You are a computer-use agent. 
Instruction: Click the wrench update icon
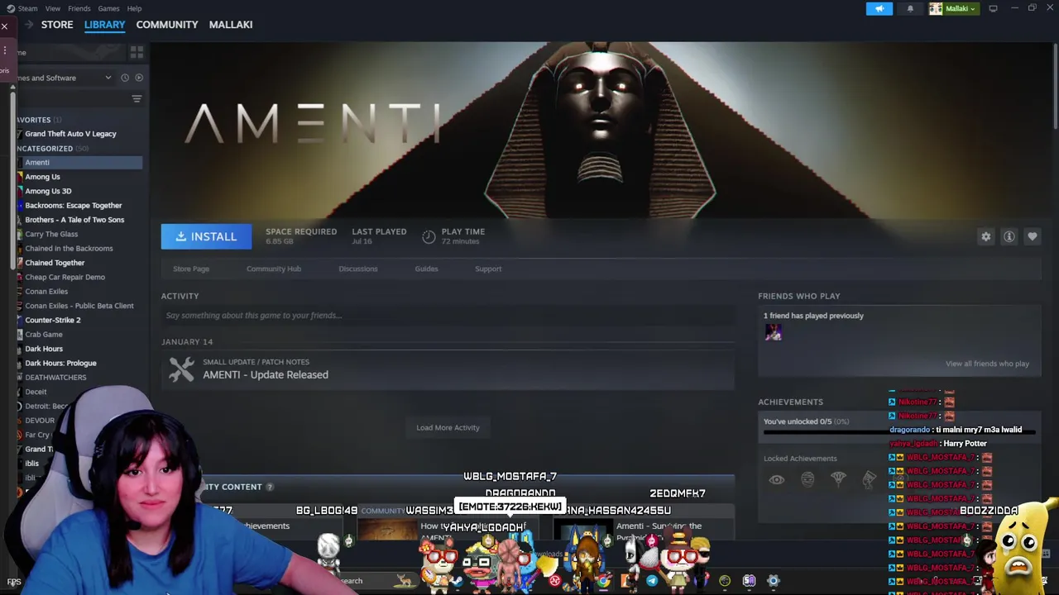point(181,369)
